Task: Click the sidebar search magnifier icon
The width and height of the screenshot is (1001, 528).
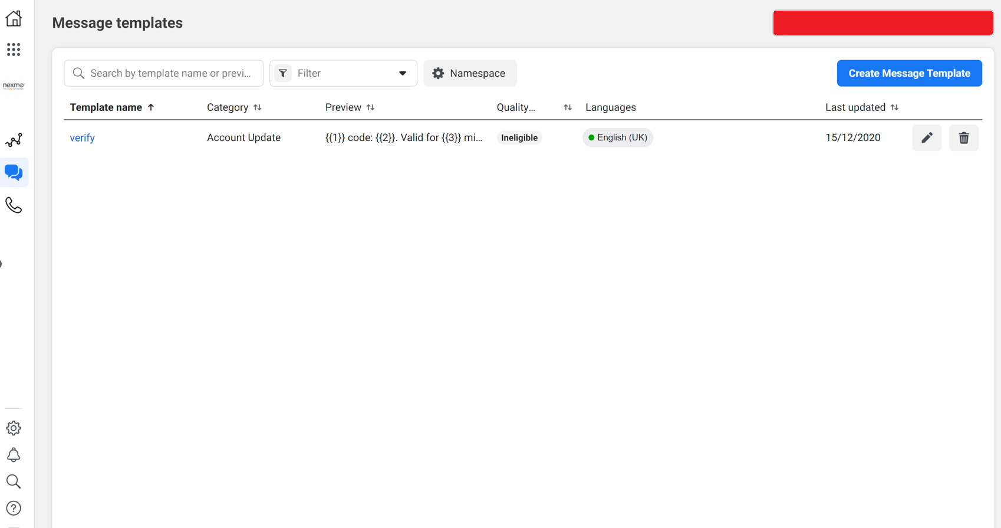Action: pyautogui.click(x=14, y=481)
